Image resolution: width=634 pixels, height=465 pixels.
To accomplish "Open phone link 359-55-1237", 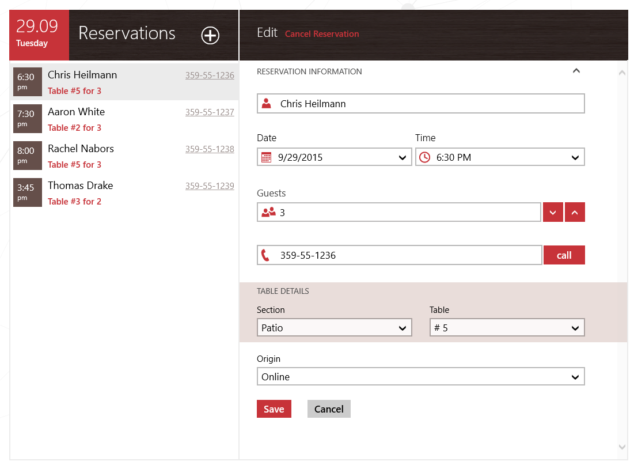I will point(210,112).
